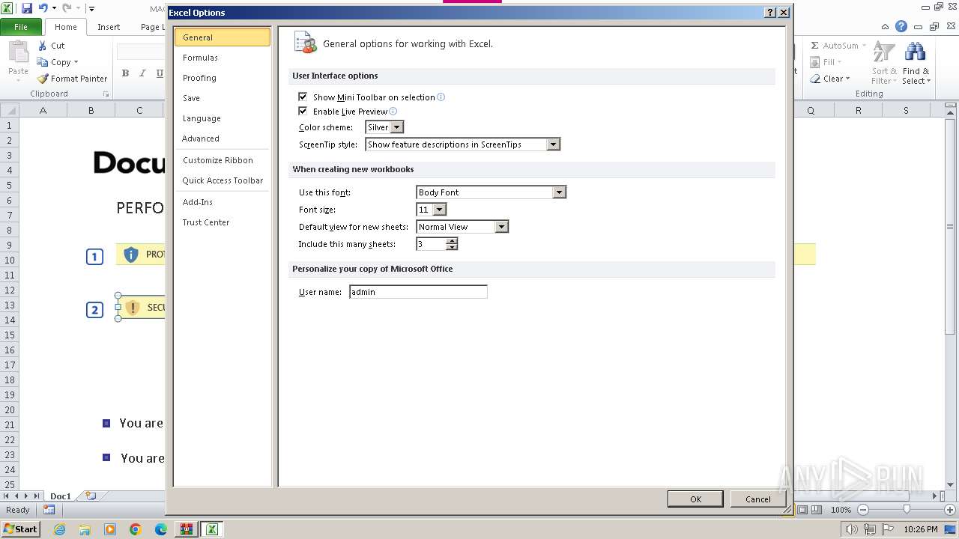Click the info icon next to Live Preview

pyautogui.click(x=393, y=112)
